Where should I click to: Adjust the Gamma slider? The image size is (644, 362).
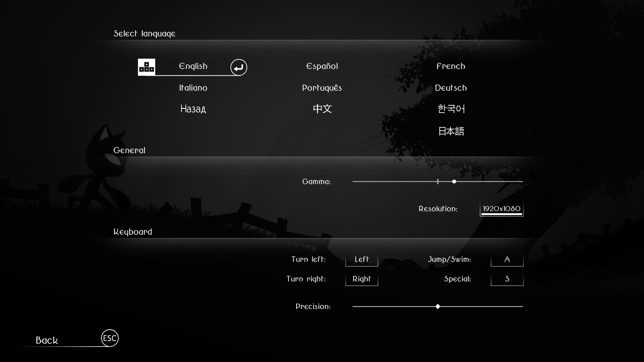454,182
